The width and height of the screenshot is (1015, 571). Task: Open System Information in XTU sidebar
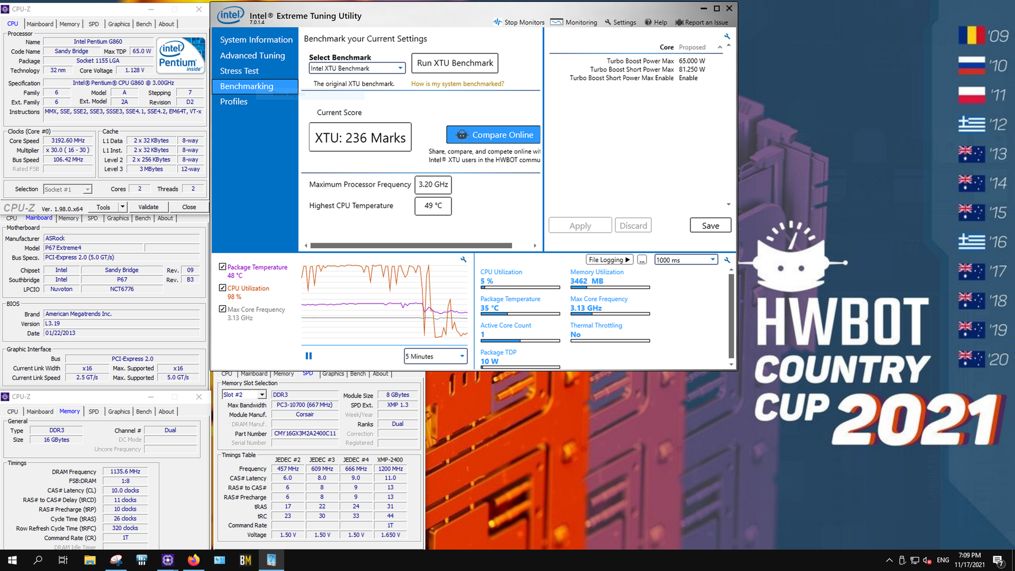click(256, 40)
